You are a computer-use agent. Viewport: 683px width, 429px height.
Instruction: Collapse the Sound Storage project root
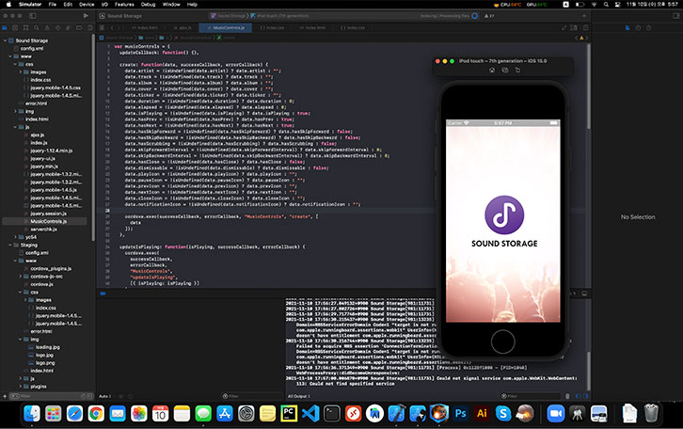point(6,40)
